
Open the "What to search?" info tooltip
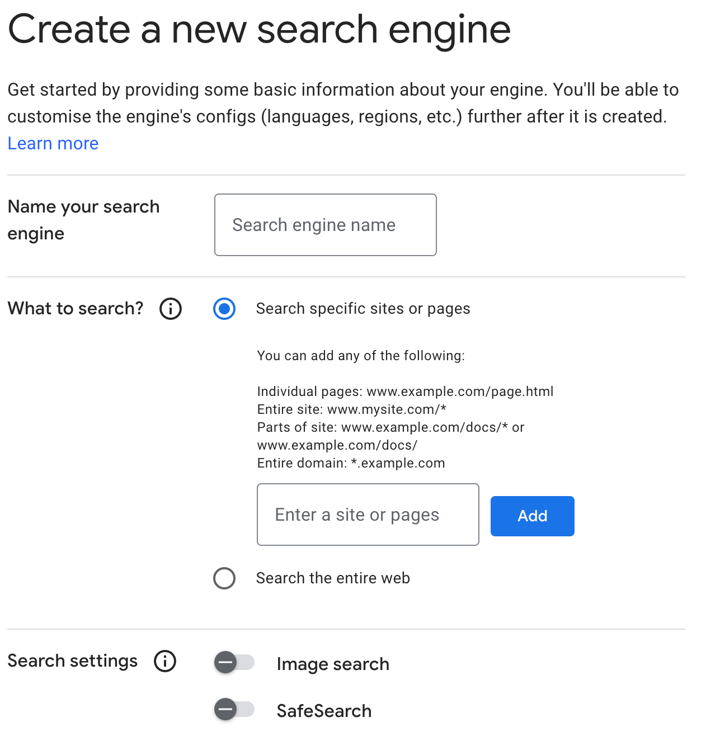click(170, 309)
